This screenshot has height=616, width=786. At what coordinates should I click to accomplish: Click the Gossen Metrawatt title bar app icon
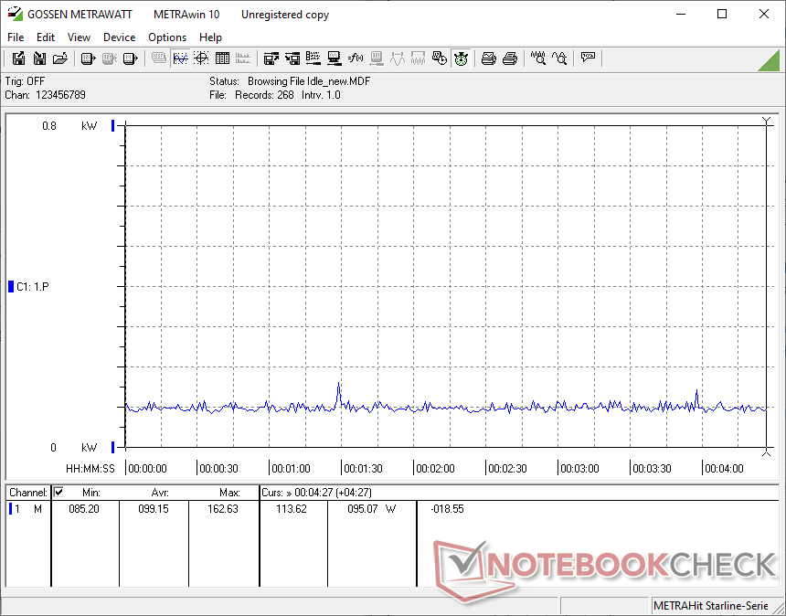tap(15, 14)
